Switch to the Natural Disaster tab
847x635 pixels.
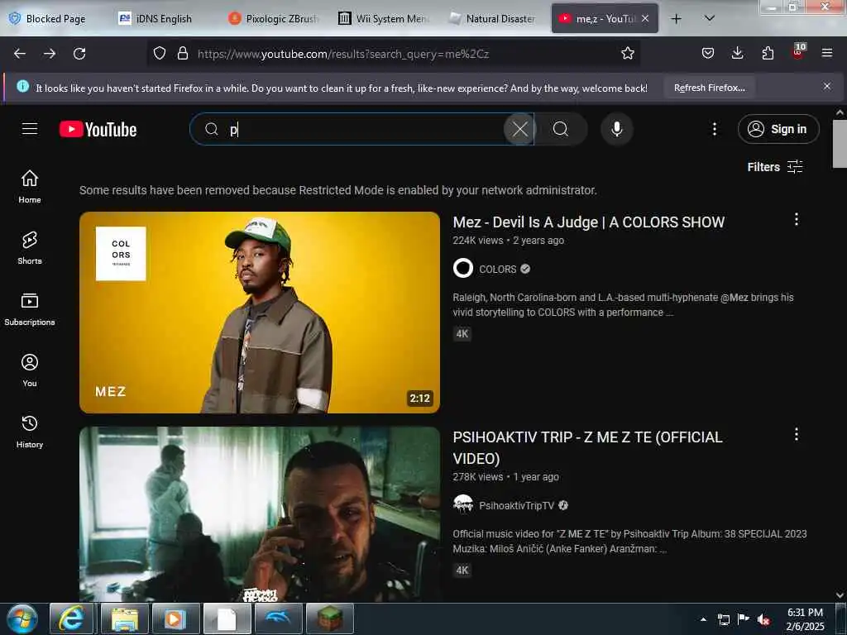(x=495, y=19)
